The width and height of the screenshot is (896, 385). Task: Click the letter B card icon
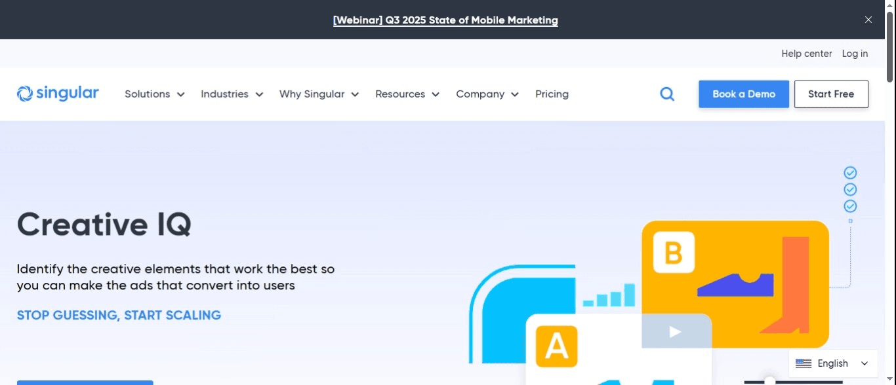tap(674, 252)
